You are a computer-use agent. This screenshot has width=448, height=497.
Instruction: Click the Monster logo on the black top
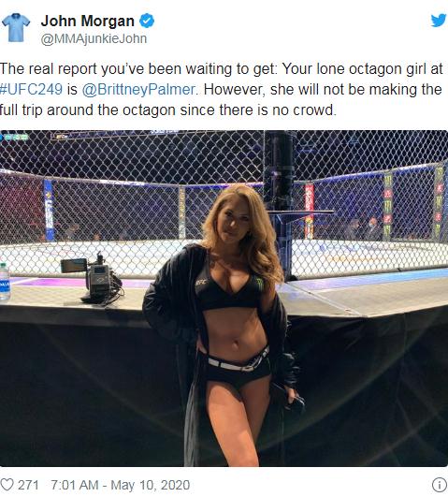point(260,284)
